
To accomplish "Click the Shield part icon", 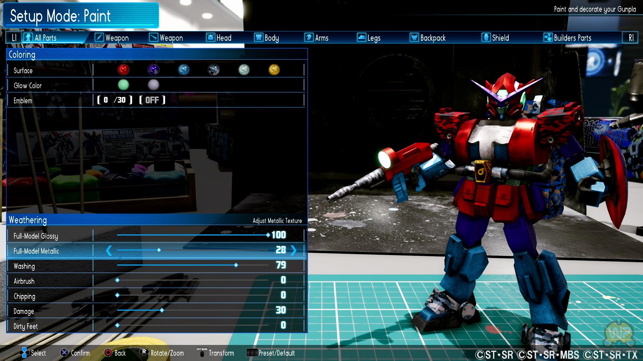I will pos(486,37).
